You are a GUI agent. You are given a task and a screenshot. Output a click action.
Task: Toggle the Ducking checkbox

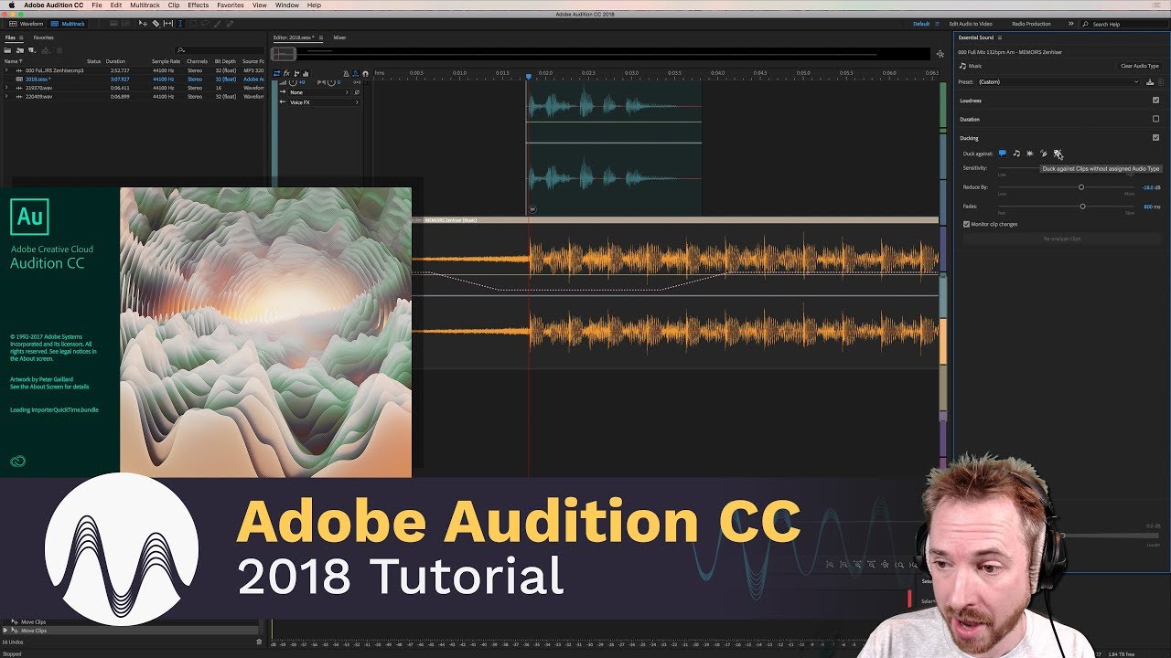pyautogui.click(x=1155, y=138)
